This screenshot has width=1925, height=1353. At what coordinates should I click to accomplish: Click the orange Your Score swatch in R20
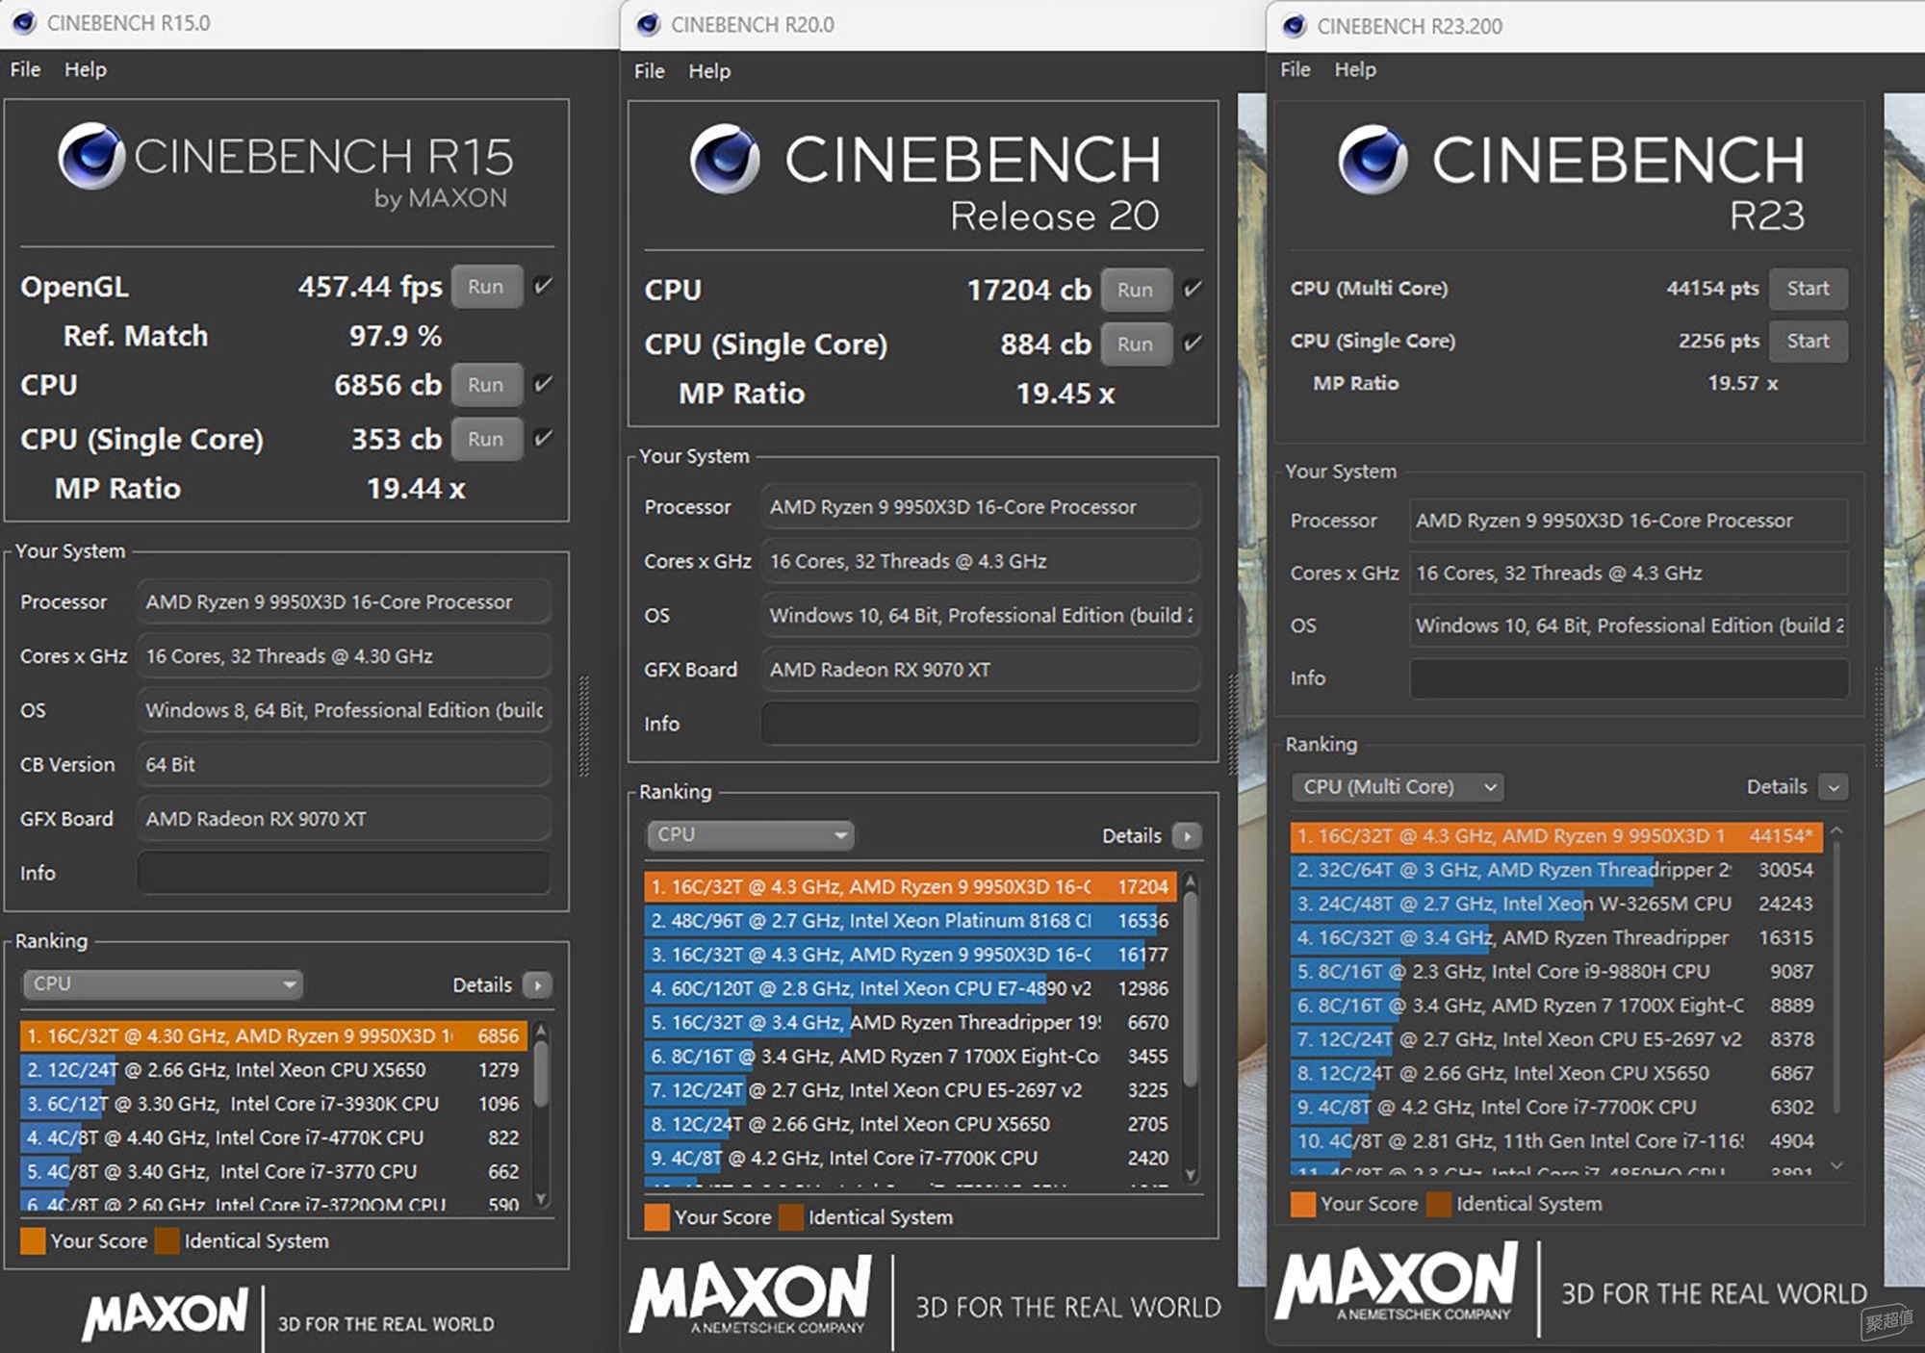click(656, 1217)
